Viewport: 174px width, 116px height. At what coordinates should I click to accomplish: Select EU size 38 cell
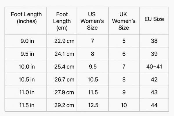click(x=154, y=41)
